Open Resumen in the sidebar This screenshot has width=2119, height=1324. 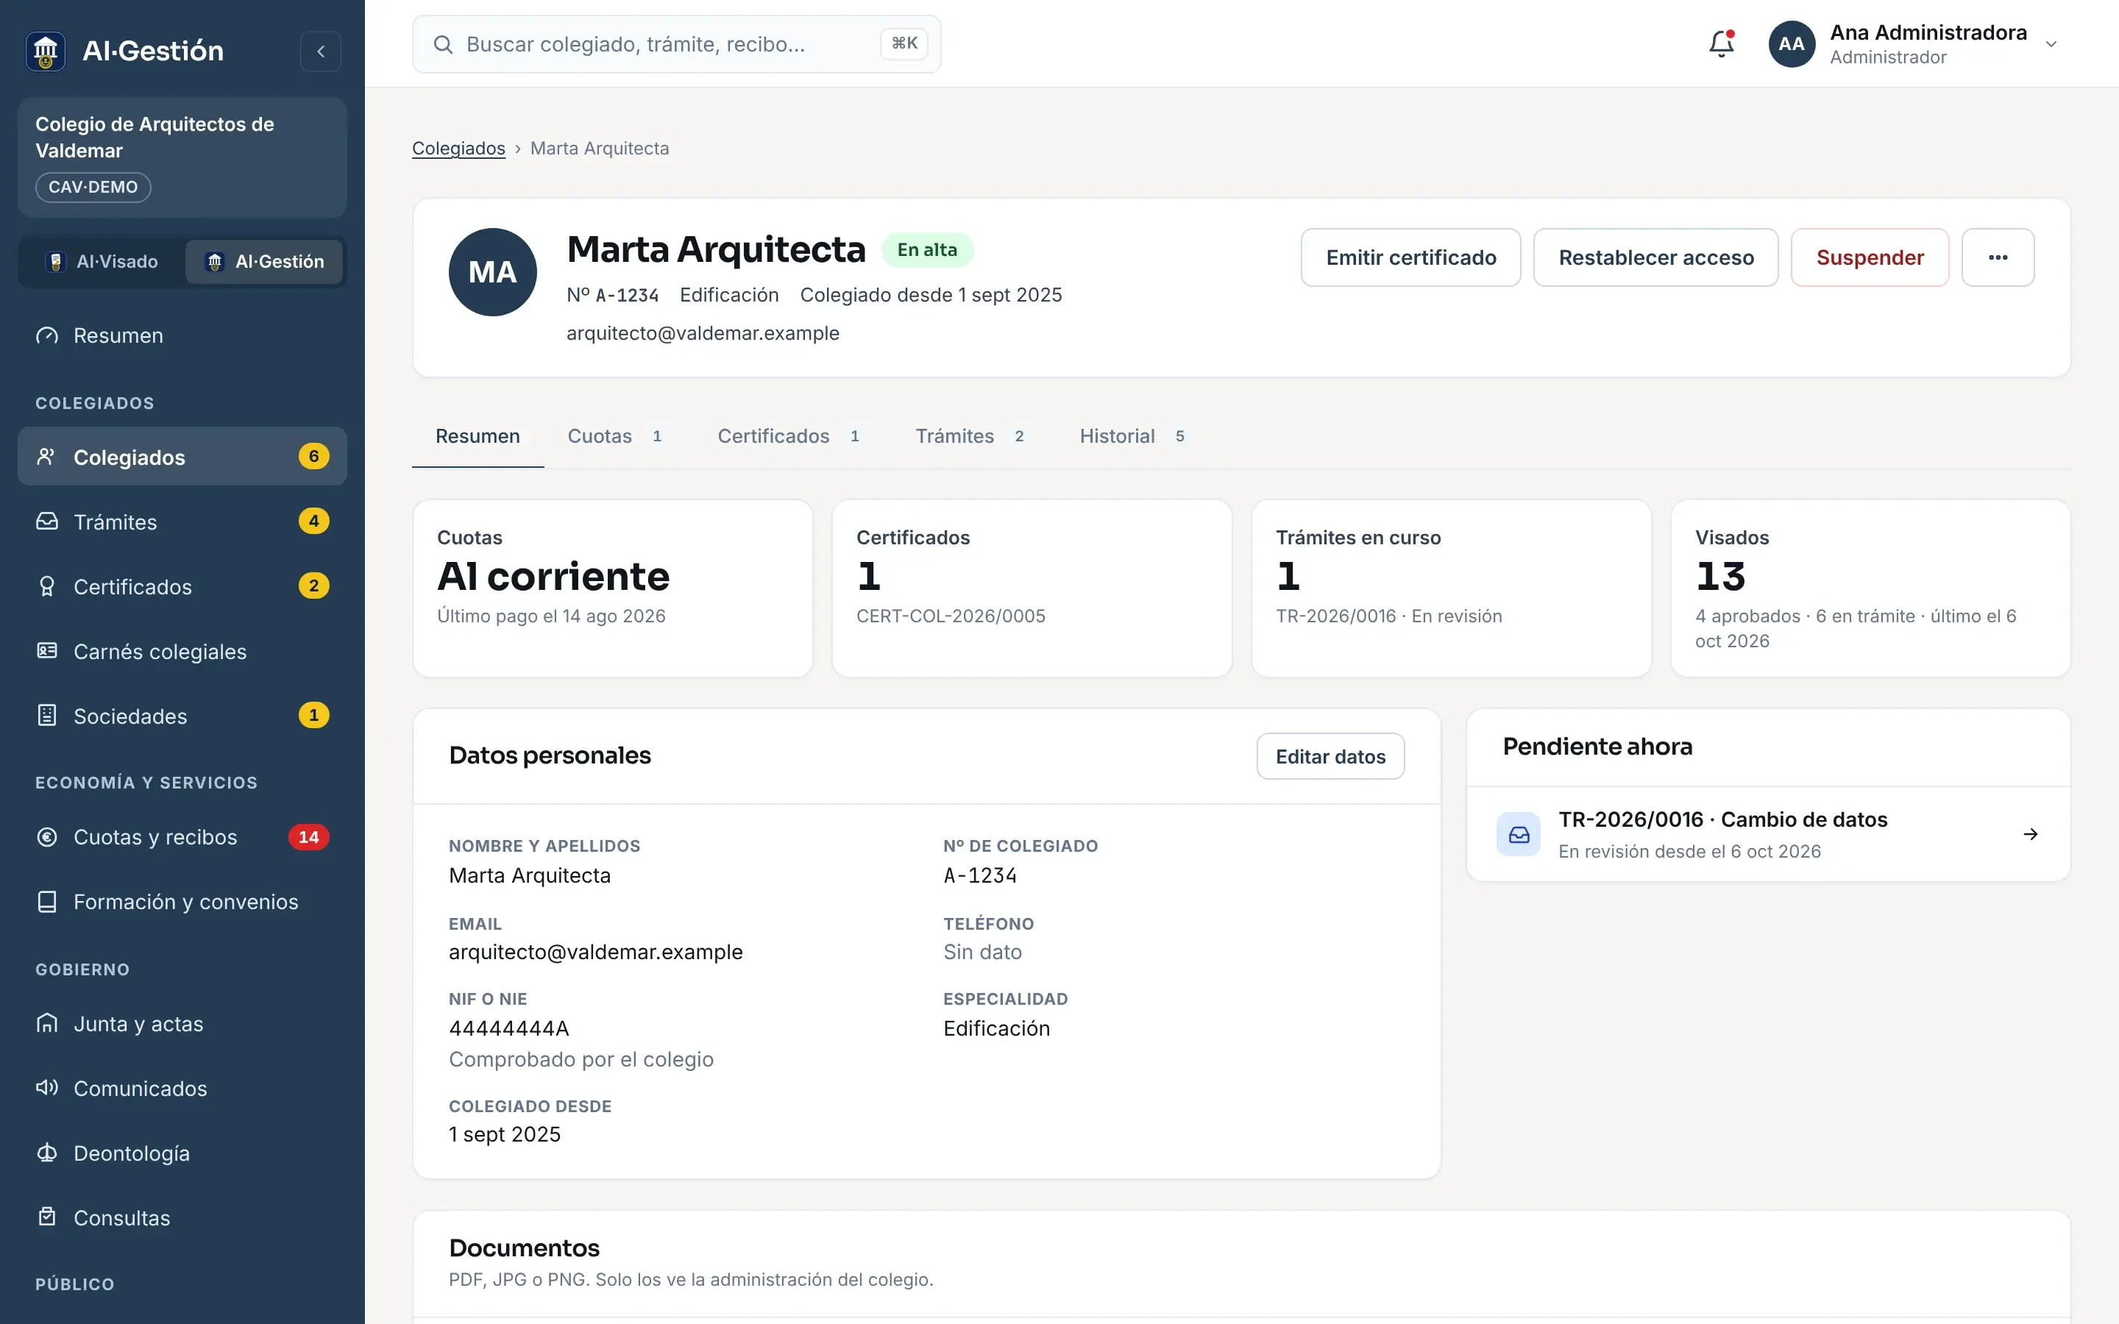point(182,335)
